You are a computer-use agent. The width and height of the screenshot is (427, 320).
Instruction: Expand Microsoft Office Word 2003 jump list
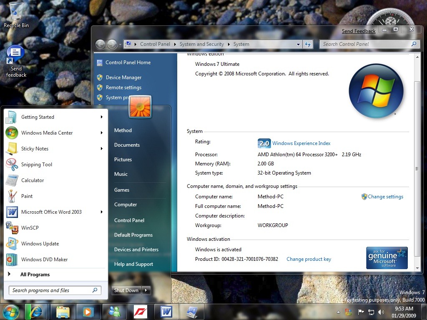101,212
